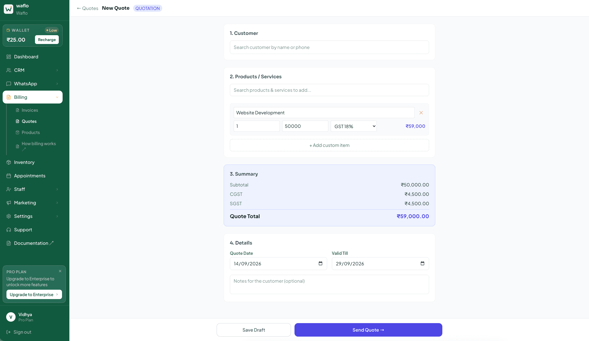The image size is (589, 341).
Task: Open Inventory from the sidebar
Action: pos(33,162)
